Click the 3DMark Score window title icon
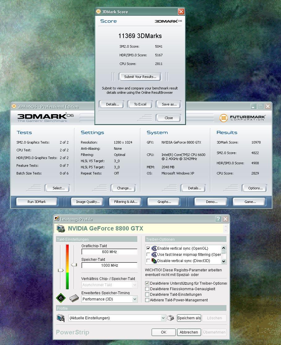281x345 pixels. click(99, 11)
